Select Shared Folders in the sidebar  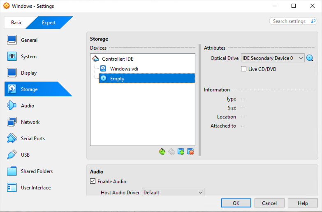tap(37, 171)
